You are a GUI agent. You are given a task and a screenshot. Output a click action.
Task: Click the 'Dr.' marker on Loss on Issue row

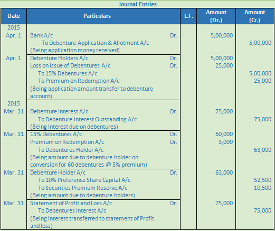174,65
